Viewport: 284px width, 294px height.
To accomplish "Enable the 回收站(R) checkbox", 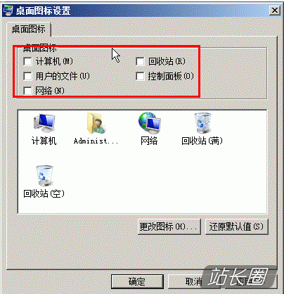I will (x=140, y=61).
